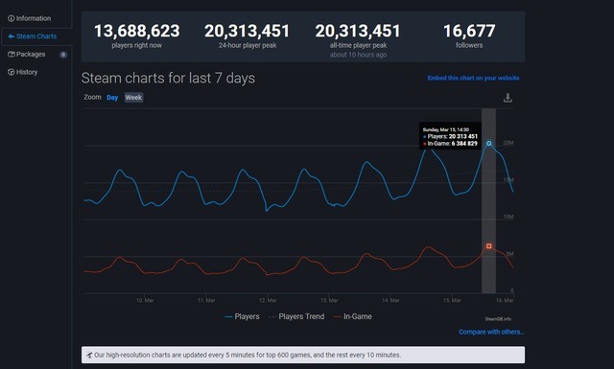Click the Packages count badge
Image resolution: width=614 pixels, height=369 pixels.
click(63, 55)
